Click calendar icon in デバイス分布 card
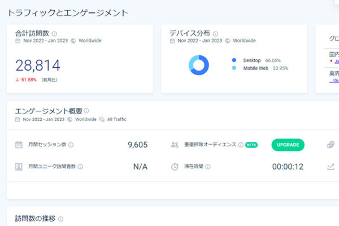This screenshot has width=339, height=226. click(x=172, y=41)
